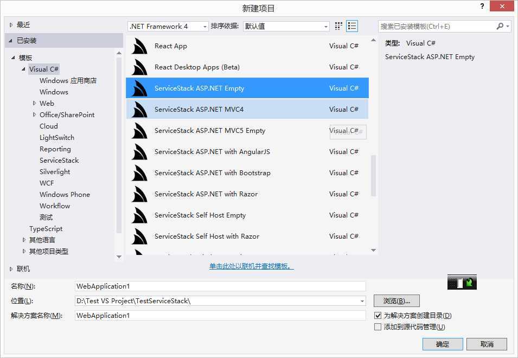Image resolution: width=518 pixels, height=358 pixels.
Task: Click the 浏览(B)... browse button
Action: point(397,301)
